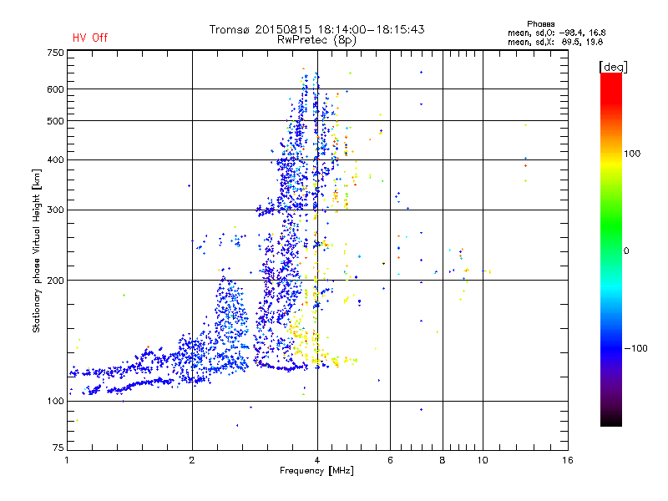Click y-axis tick label '500'
The image size is (668, 501).
tap(55, 121)
